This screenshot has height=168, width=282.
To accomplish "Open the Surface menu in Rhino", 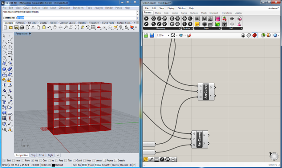I will (36, 8).
